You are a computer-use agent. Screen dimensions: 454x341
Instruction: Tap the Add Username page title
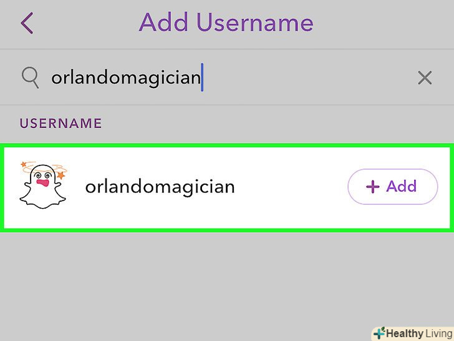(226, 23)
